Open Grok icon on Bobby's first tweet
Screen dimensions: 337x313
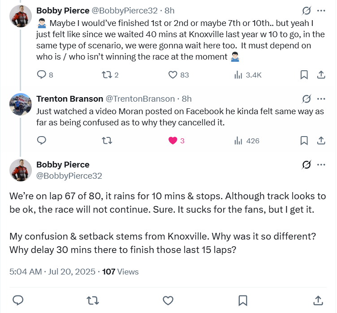(307, 10)
